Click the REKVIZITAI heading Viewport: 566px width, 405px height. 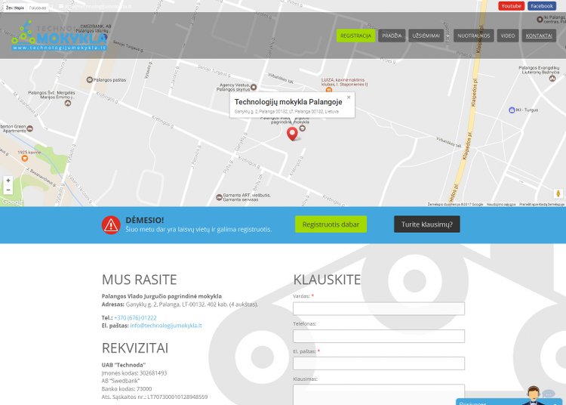pos(135,348)
